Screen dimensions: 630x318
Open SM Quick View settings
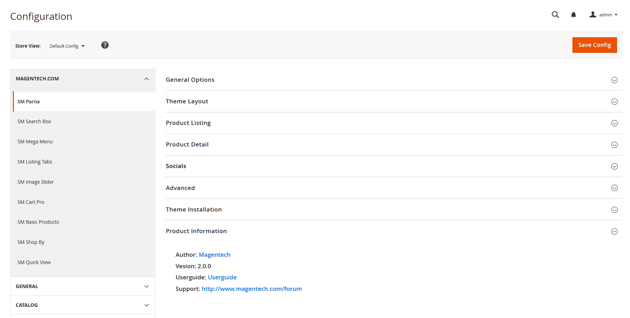[84, 262]
